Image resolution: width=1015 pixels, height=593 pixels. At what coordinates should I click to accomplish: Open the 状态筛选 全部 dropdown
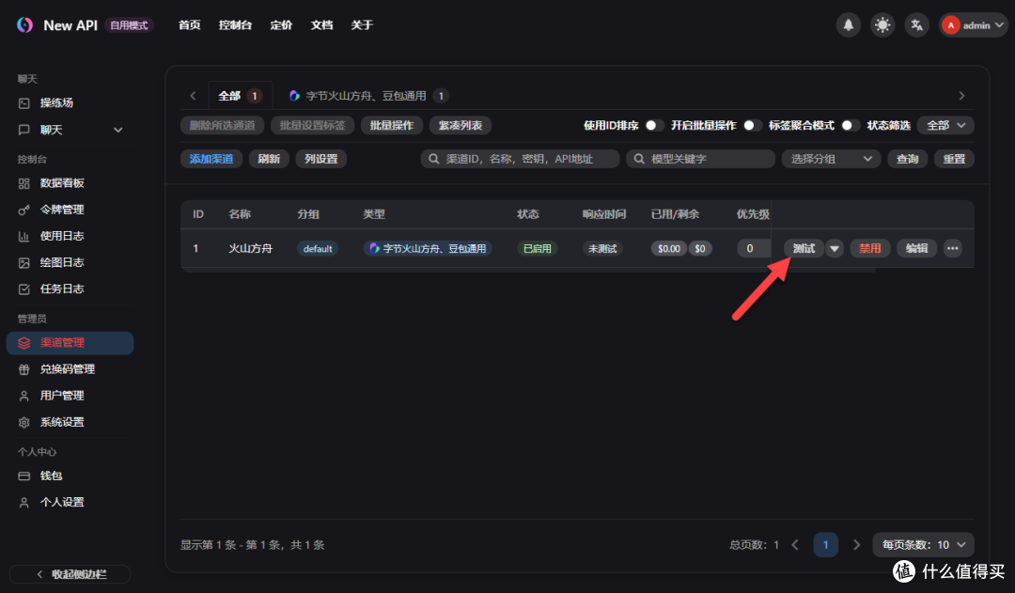[945, 126]
